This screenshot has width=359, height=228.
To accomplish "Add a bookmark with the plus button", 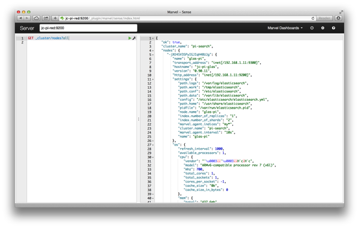I will 55,18.
